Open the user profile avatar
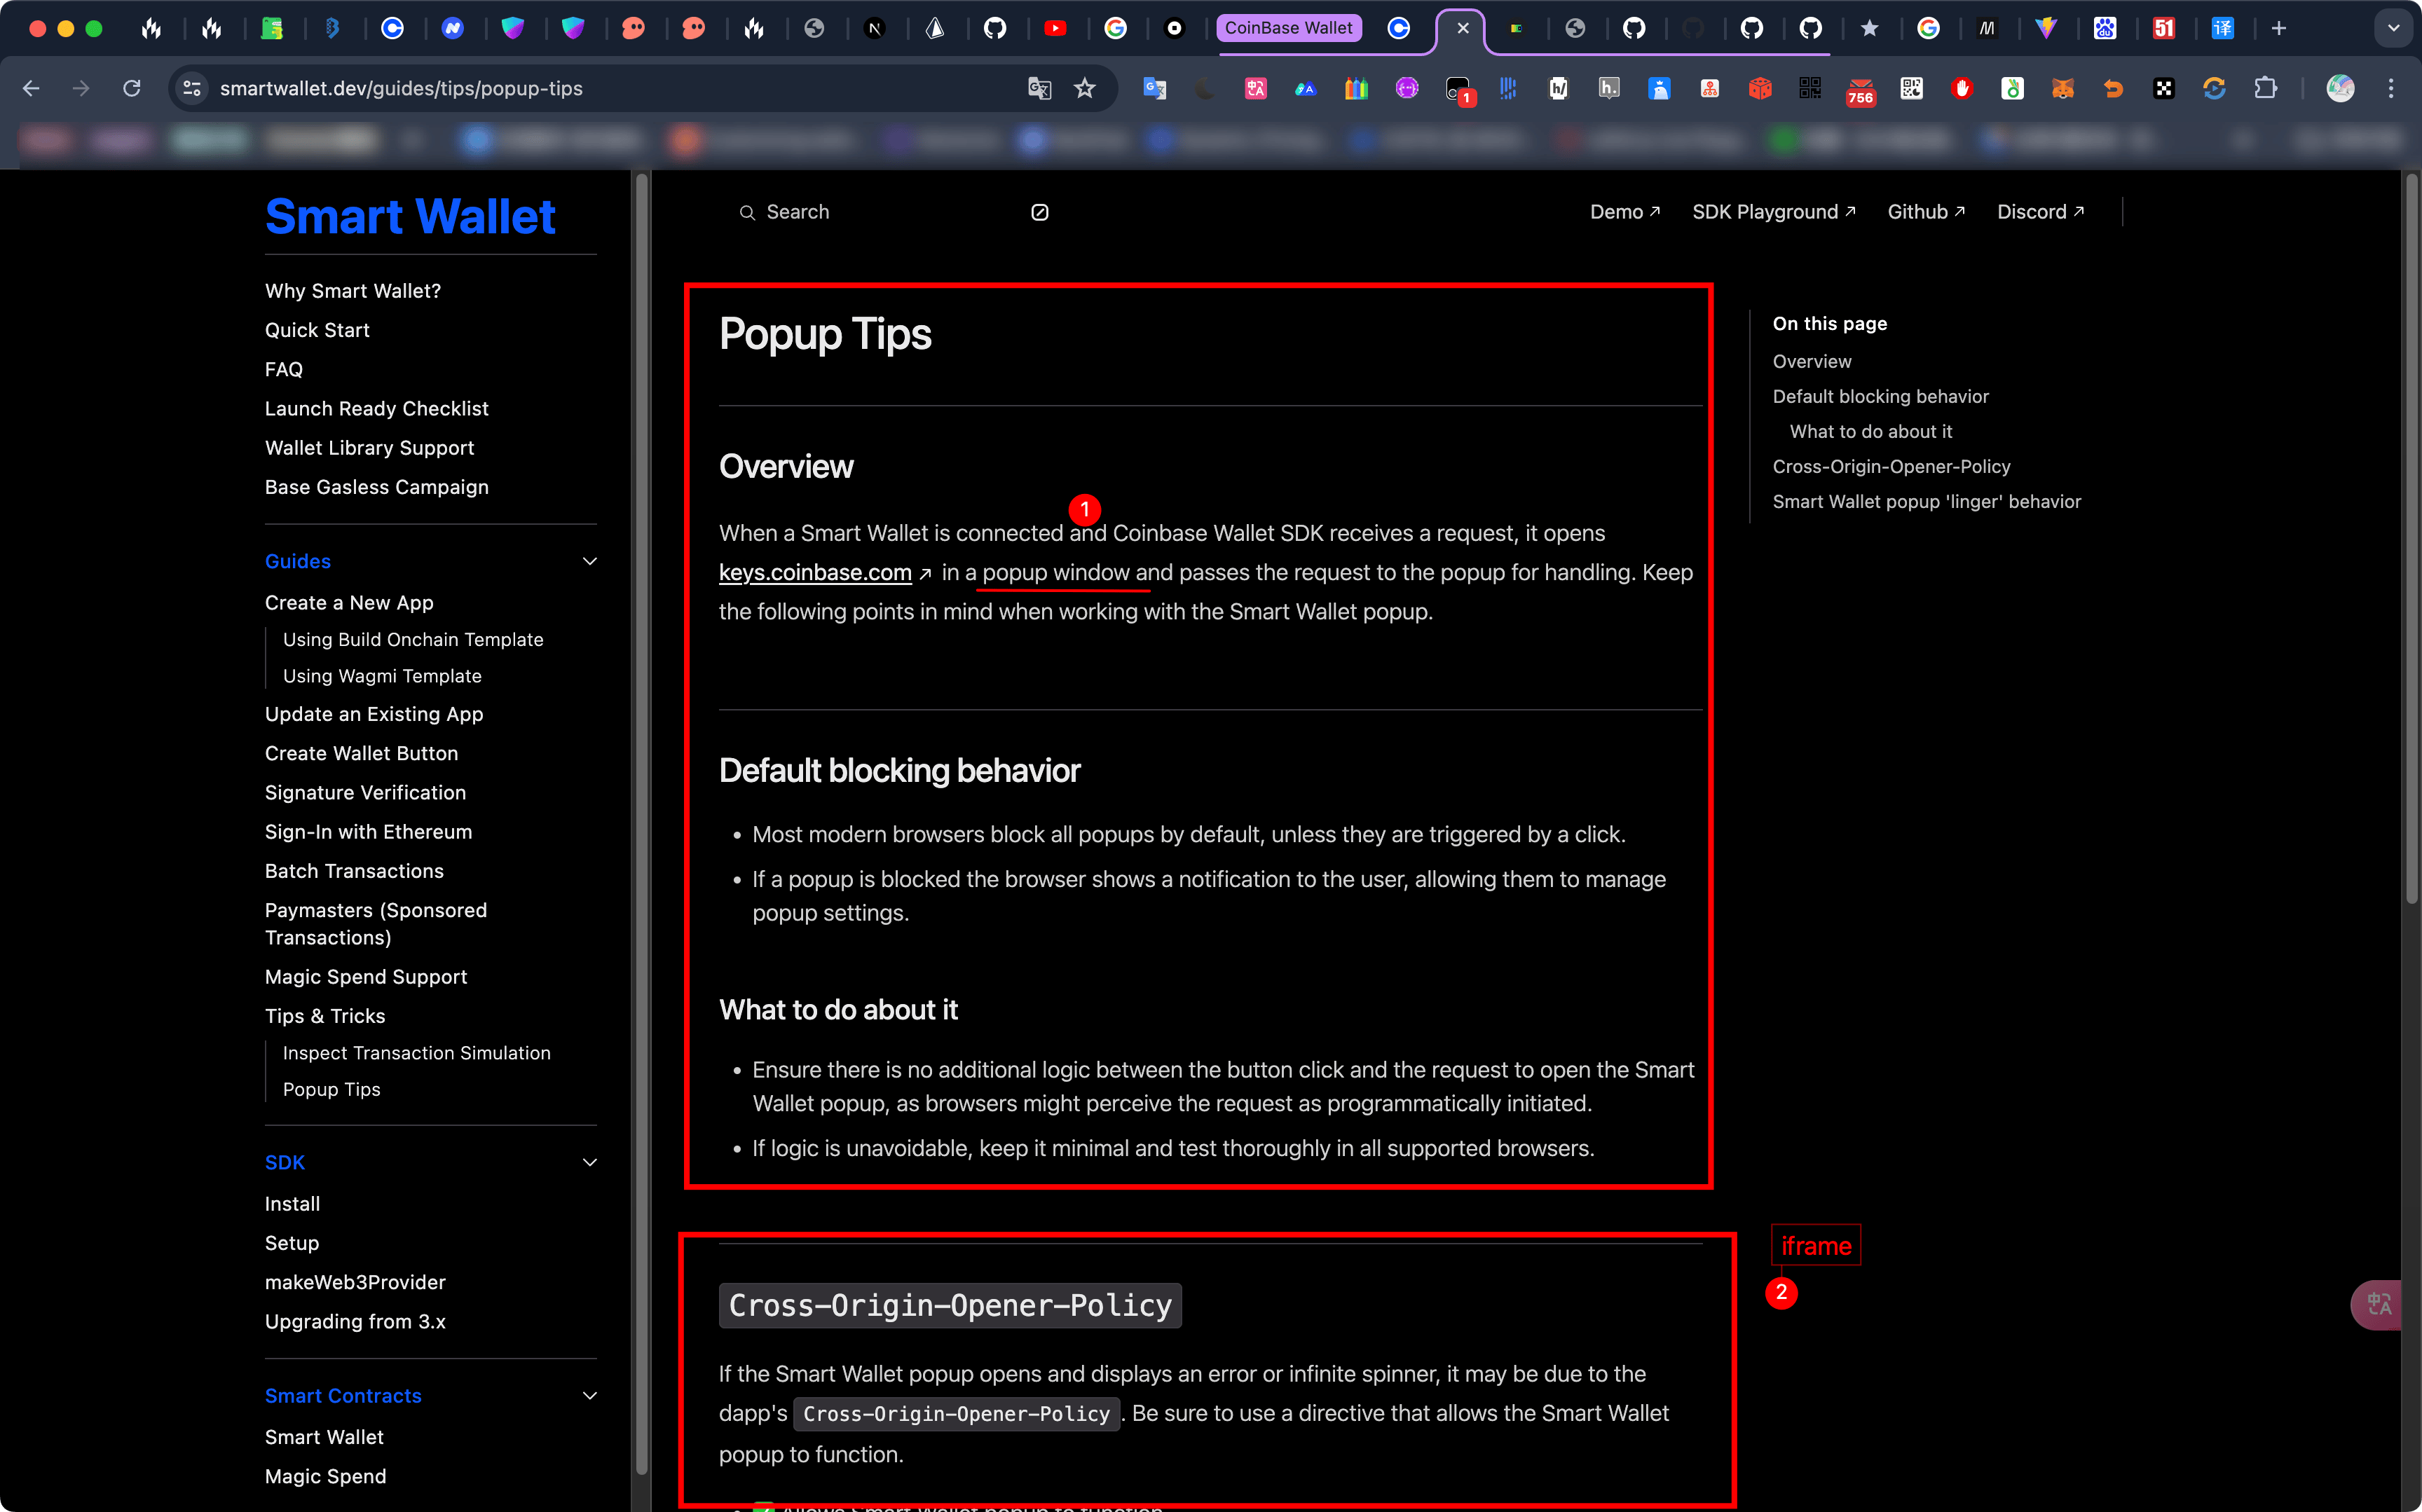The image size is (2422, 1512). pos(2340,89)
